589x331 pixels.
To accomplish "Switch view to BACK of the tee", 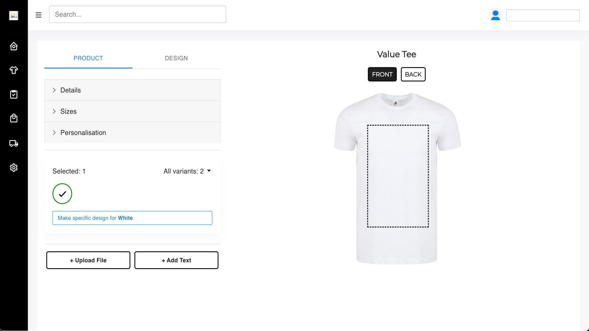I will point(413,74).
